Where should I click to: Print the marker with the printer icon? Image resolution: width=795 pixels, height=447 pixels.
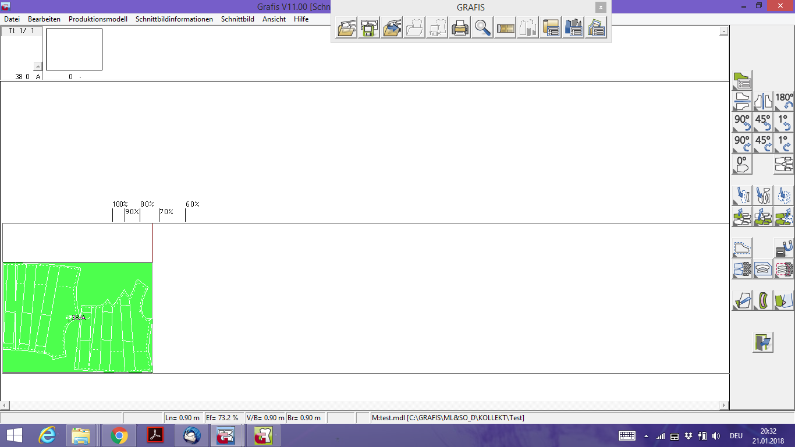coord(460,27)
